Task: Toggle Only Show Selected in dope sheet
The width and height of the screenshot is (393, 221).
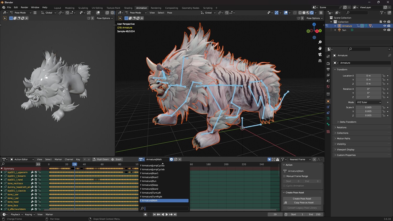Action: (x=269, y=159)
